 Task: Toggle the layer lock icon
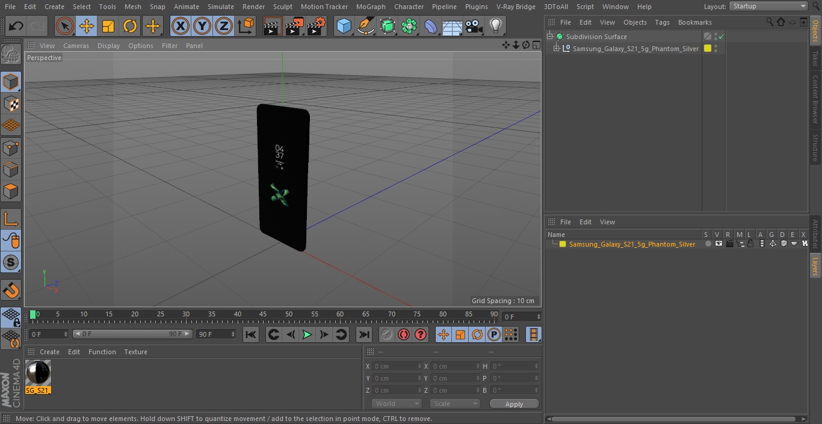(x=751, y=244)
